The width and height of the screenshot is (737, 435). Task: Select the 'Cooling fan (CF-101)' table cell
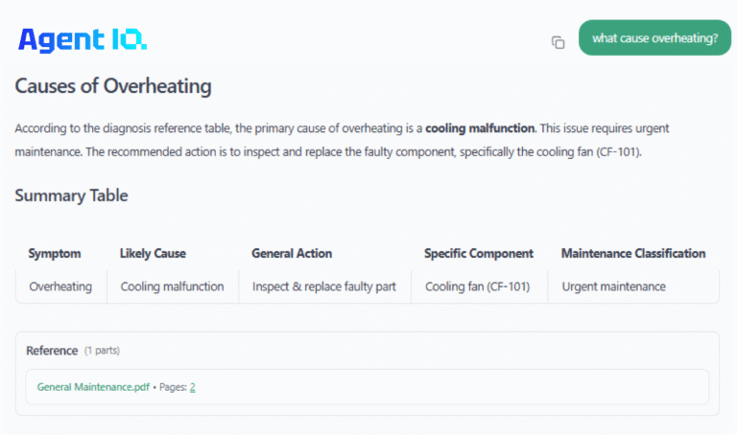coord(479,286)
